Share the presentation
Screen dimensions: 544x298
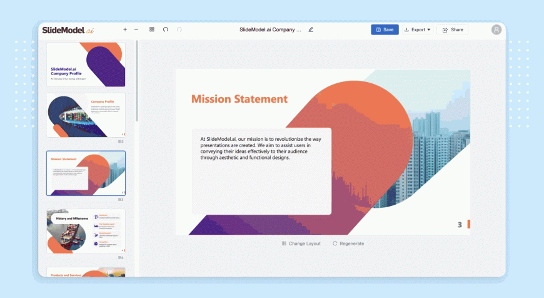(453, 29)
